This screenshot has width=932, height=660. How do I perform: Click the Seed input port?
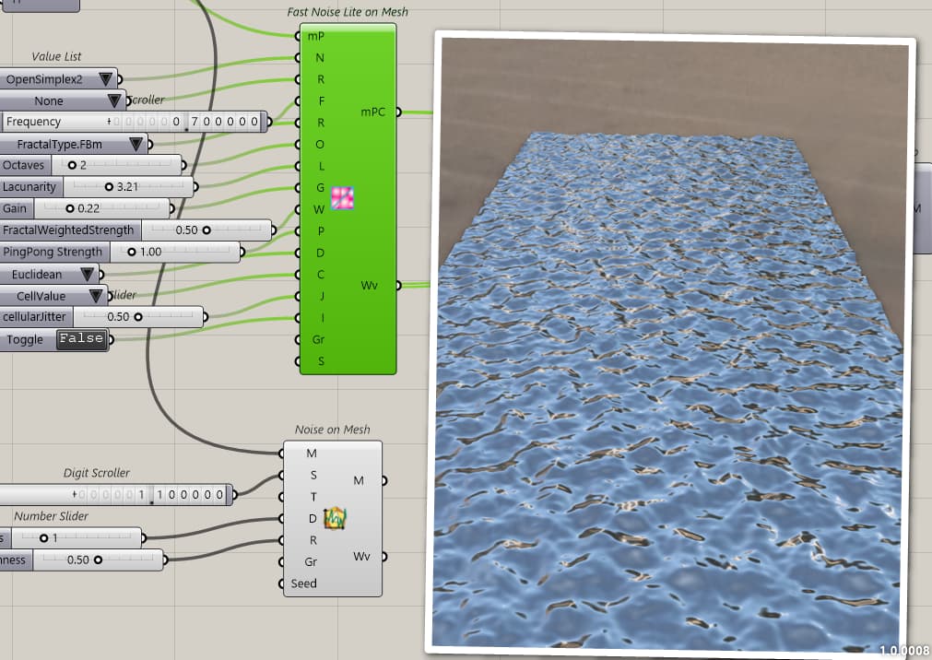[283, 583]
